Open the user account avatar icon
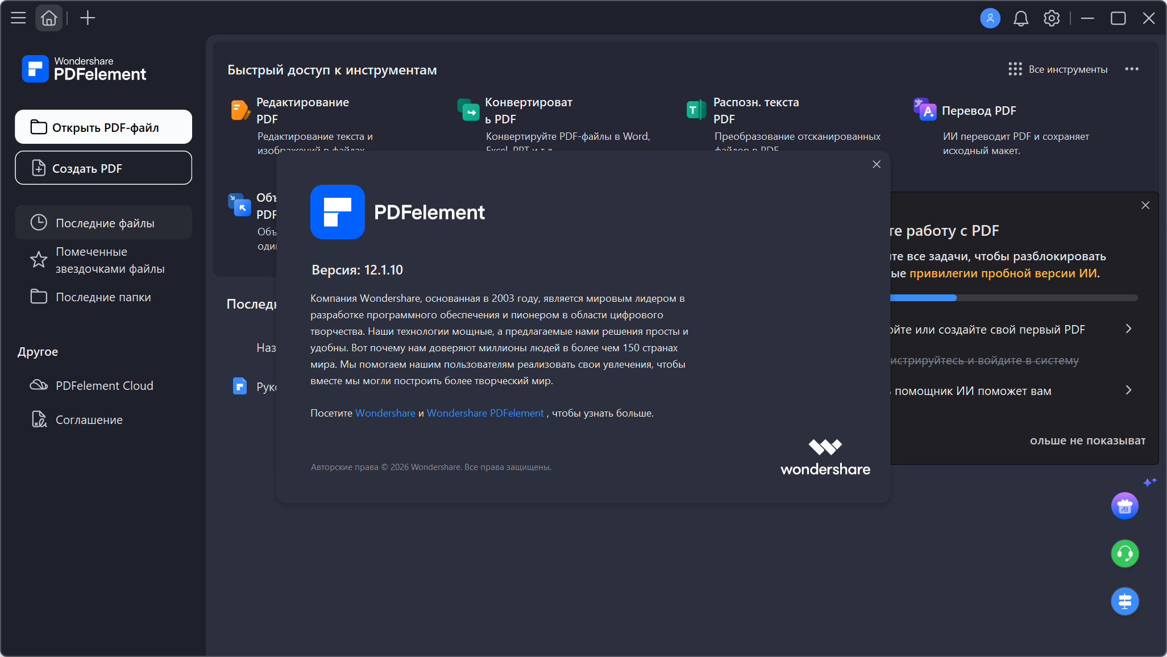 click(990, 18)
